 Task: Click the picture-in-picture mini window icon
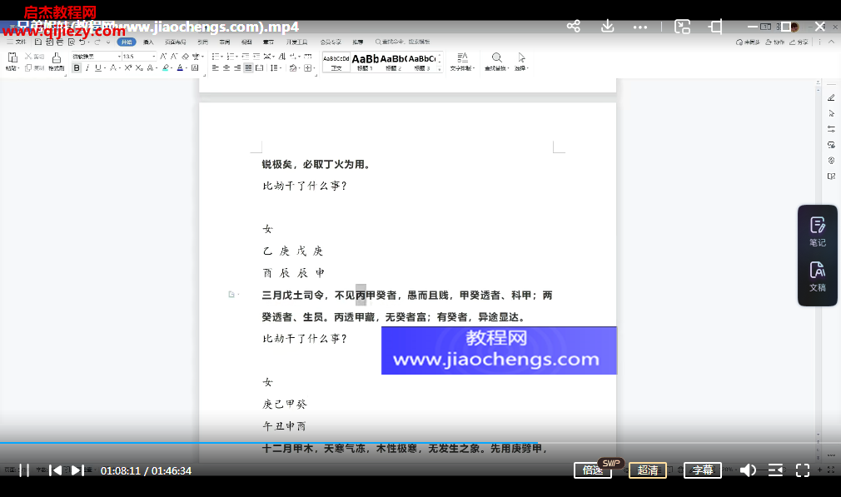click(682, 27)
